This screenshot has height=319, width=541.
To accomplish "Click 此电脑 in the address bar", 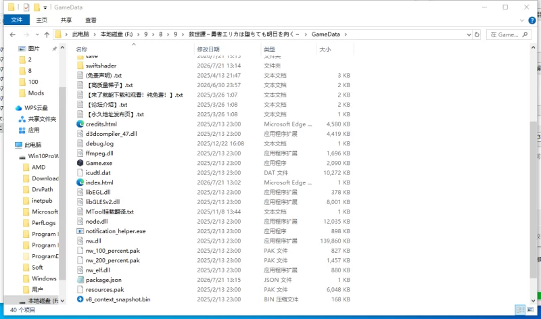I will tap(80, 34).
